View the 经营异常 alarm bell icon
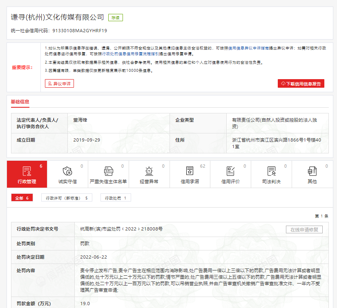This screenshot has width=337, height=308. pyautogui.click(x=148, y=171)
